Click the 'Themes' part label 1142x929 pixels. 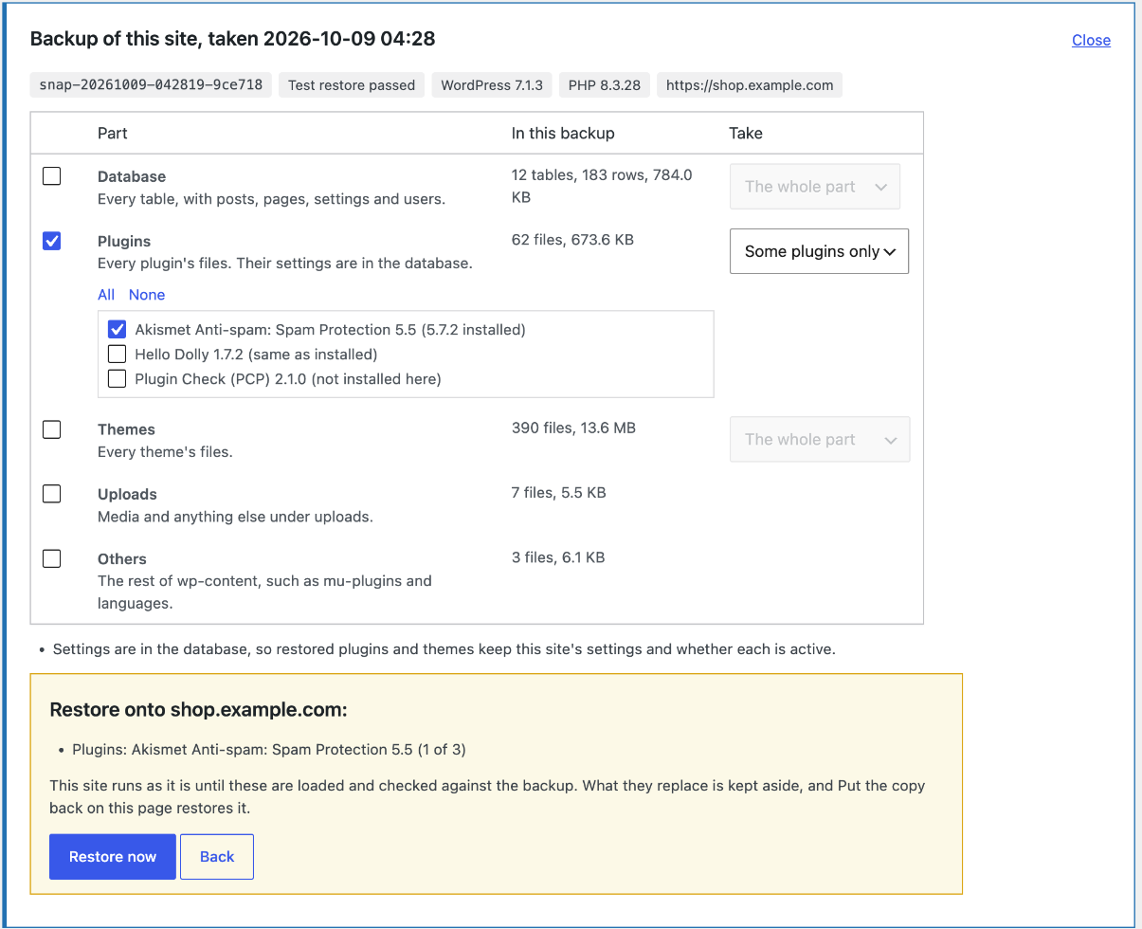(x=126, y=429)
